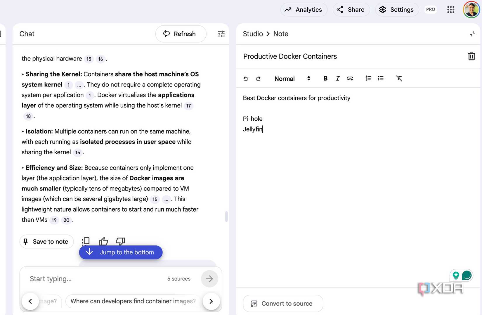Refresh the chat
The height and width of the screenshot is (315, 482).
pos(181,34)
